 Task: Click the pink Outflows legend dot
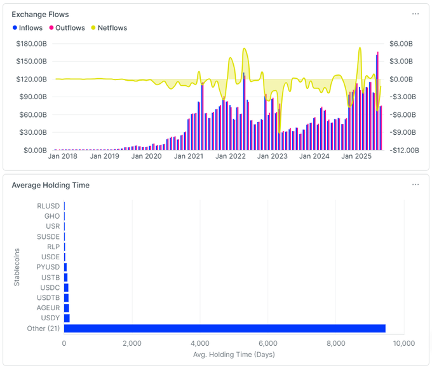51,27
